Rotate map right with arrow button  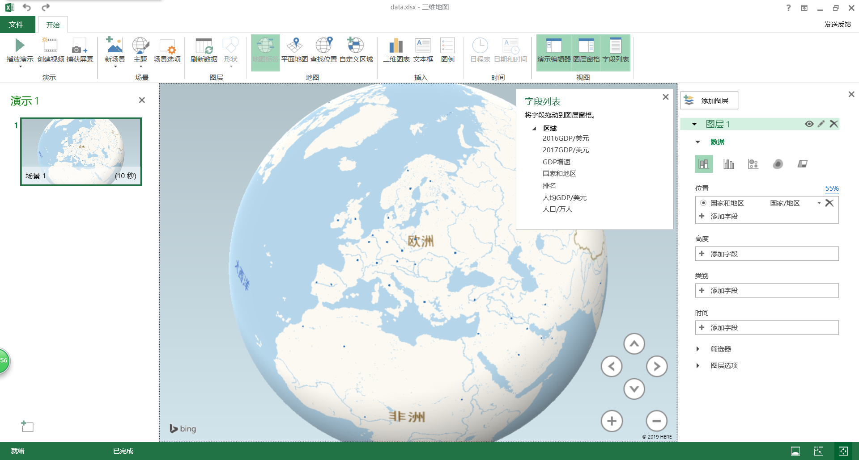[657, 367]
